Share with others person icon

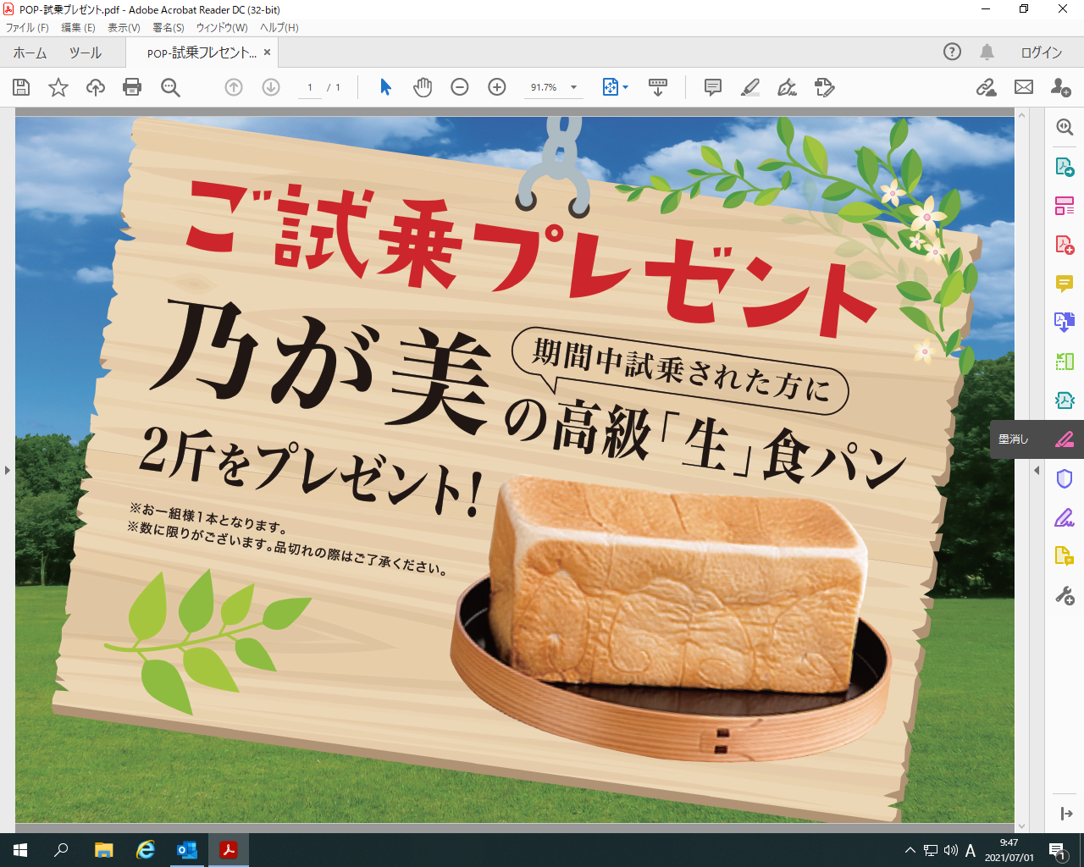(1061, 87)
